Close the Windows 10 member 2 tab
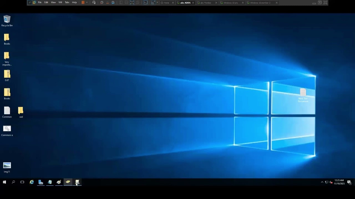 277,3
